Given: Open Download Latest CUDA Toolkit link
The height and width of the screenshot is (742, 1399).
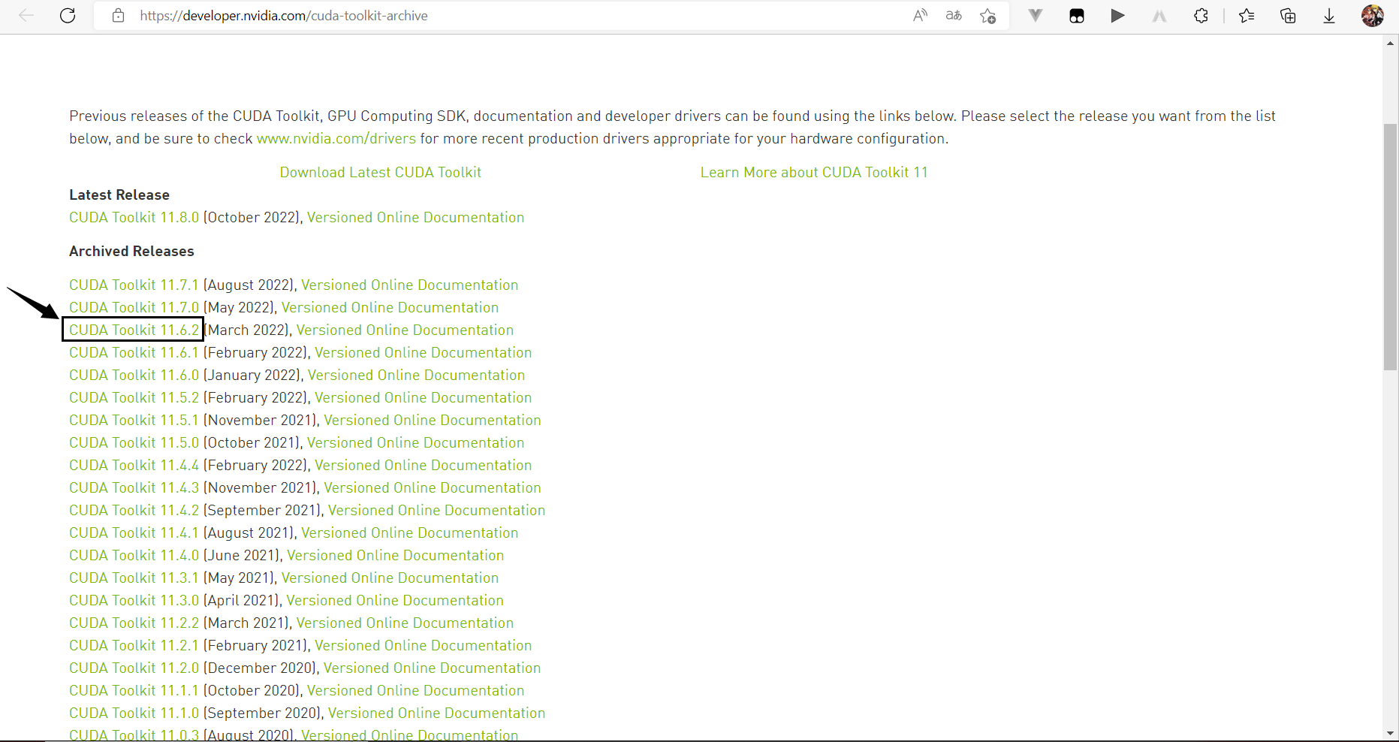Looking at the screenshot, I should click(380, 172).
